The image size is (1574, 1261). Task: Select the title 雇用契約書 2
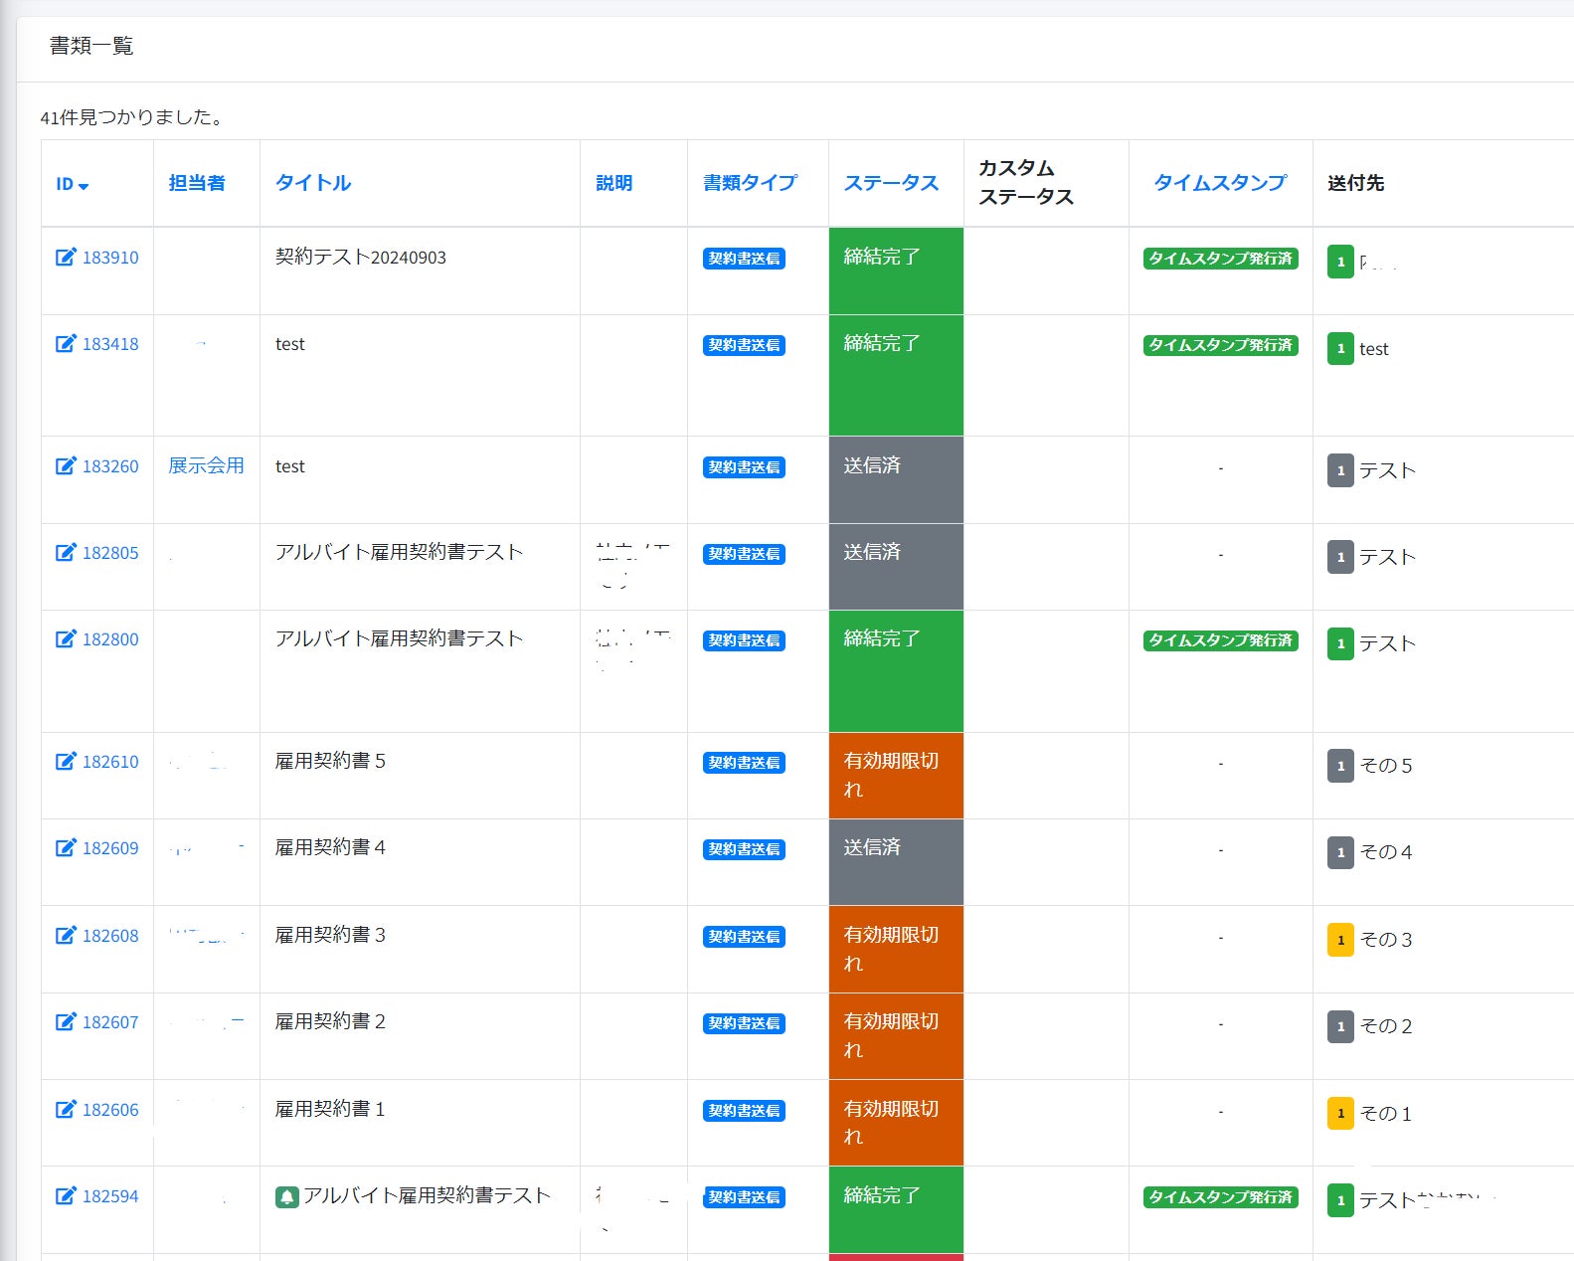pyautogui.click(x=330, y=1021)
